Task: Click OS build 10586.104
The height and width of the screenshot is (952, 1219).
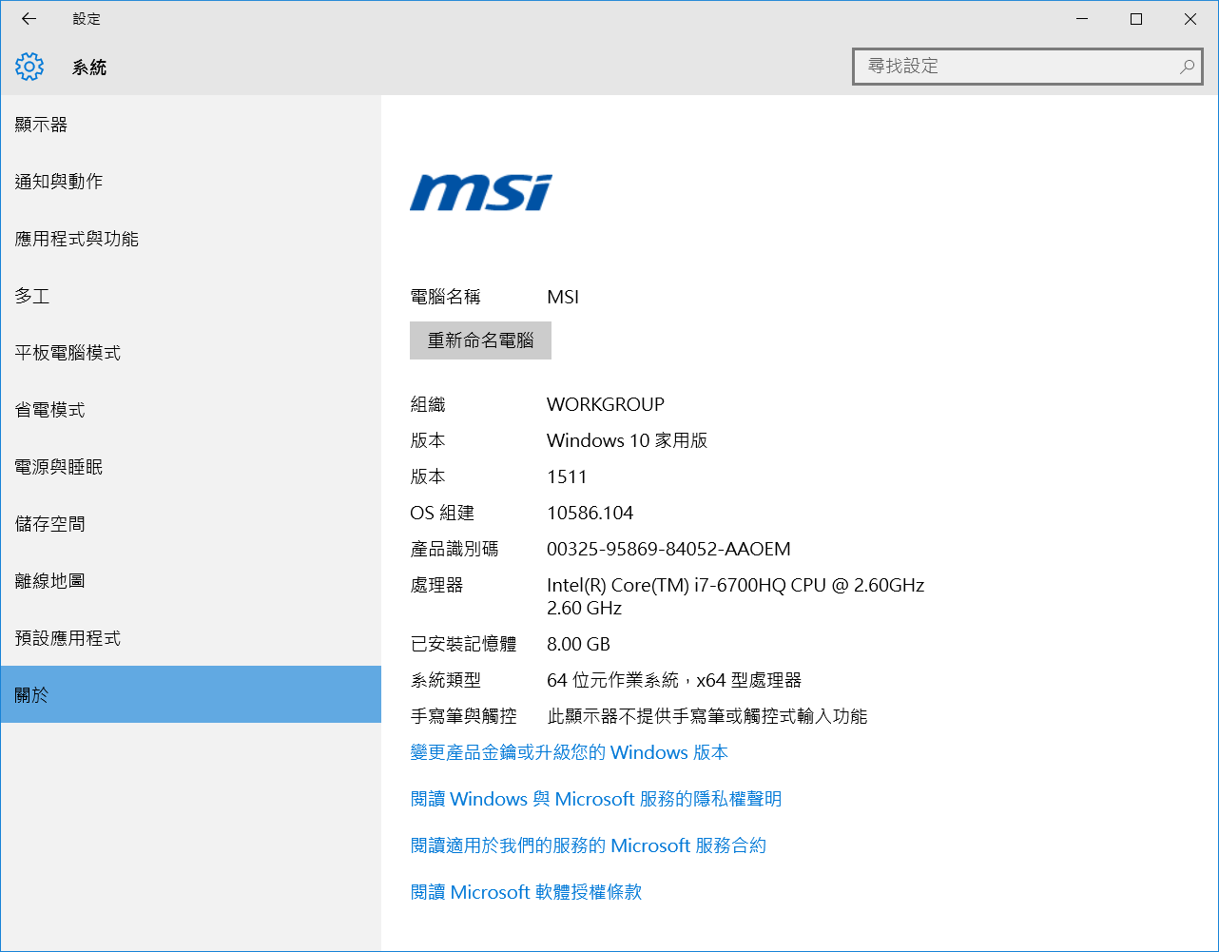Action: pos(590,513)
